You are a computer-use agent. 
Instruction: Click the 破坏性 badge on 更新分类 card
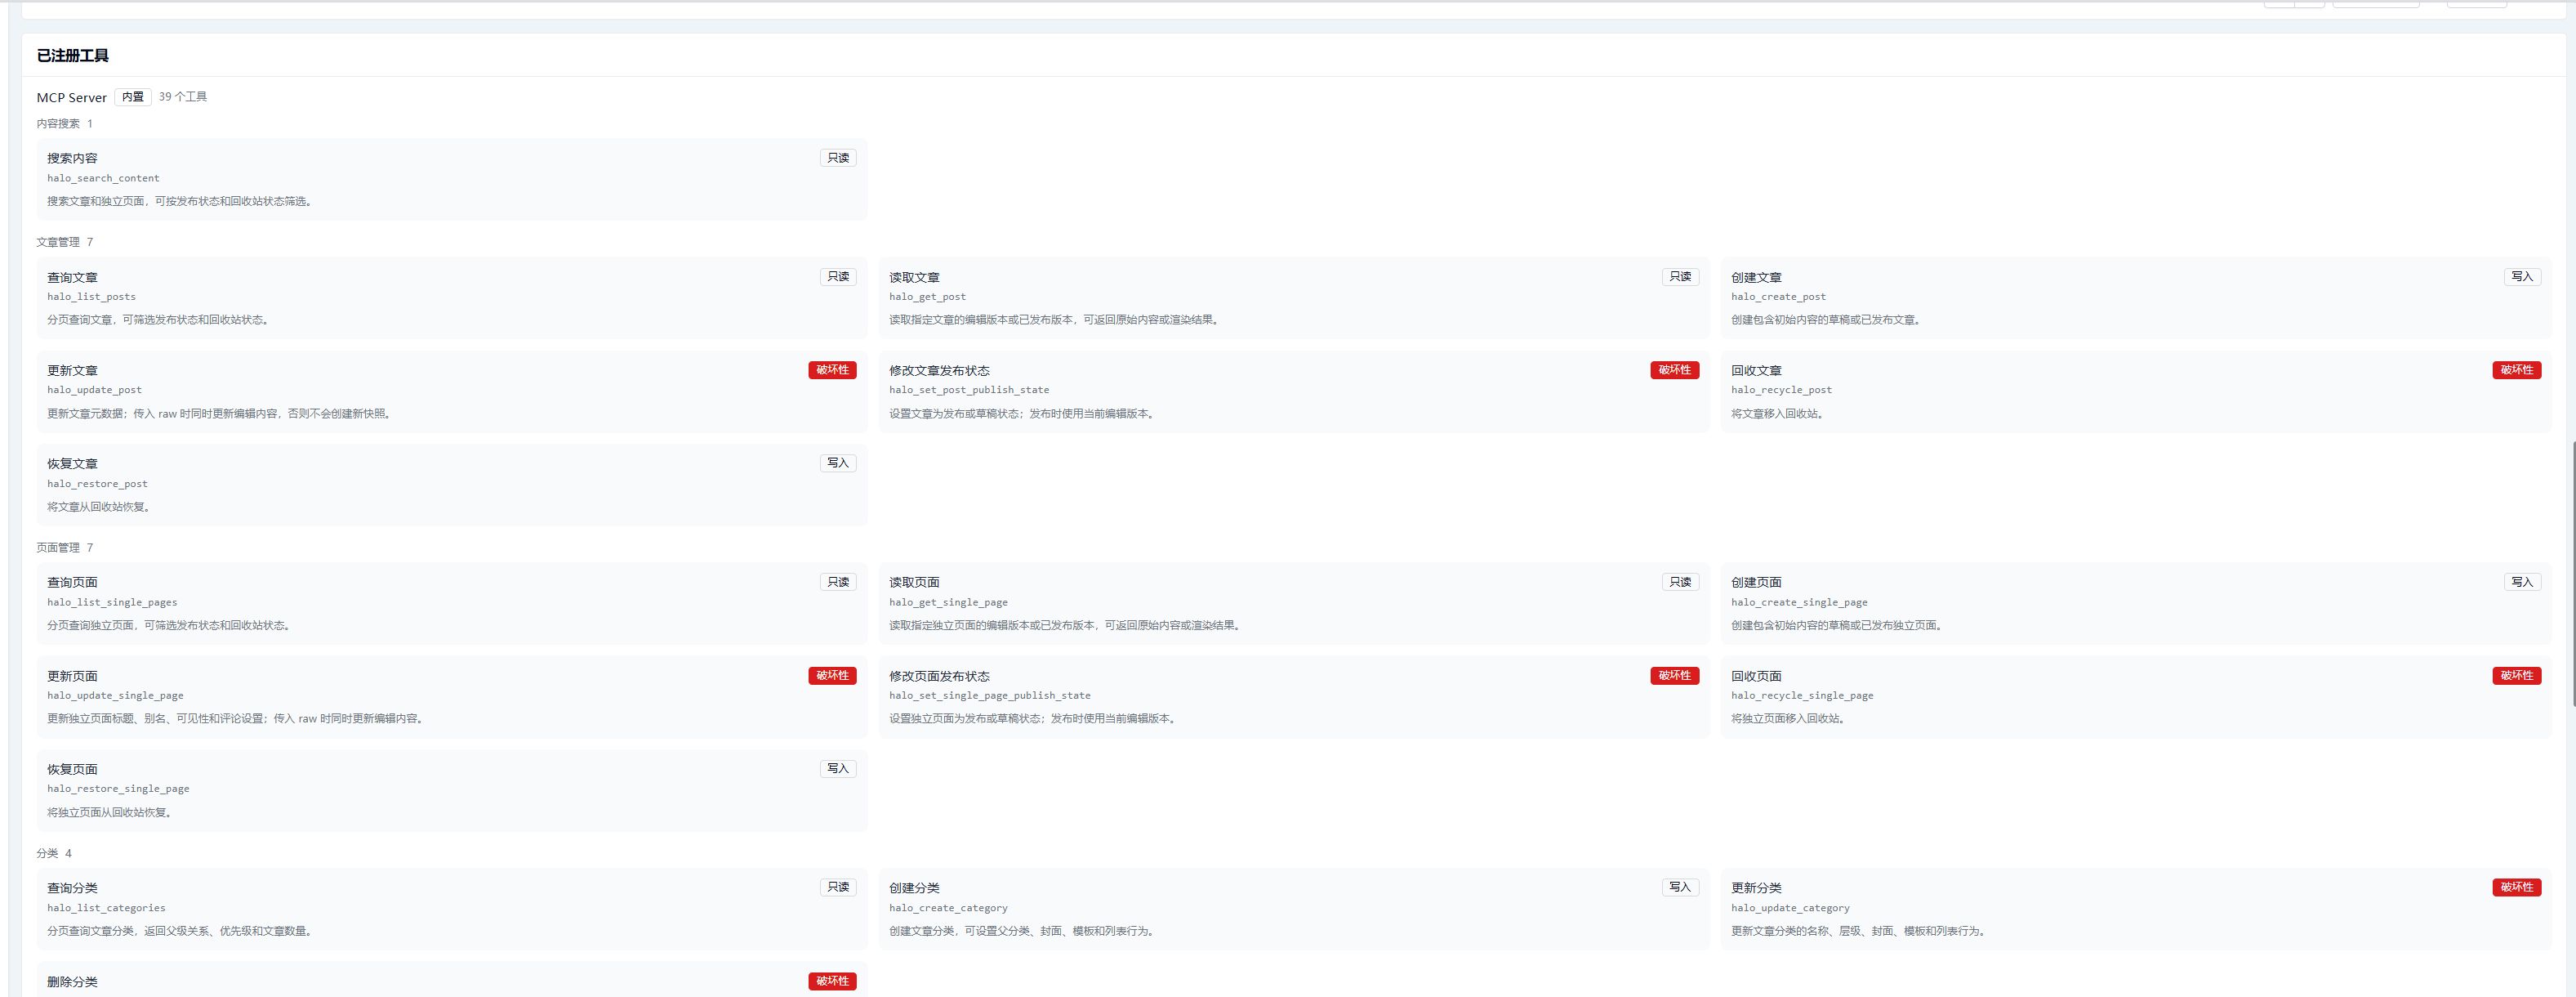pos(2516,887)
